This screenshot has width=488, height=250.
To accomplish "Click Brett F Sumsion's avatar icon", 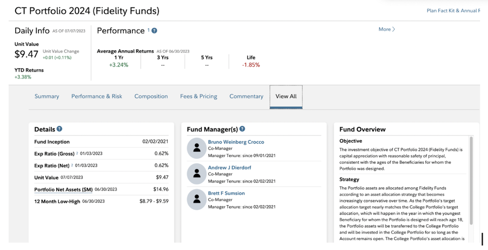I will pyautogui.click(x=197, y=199).
